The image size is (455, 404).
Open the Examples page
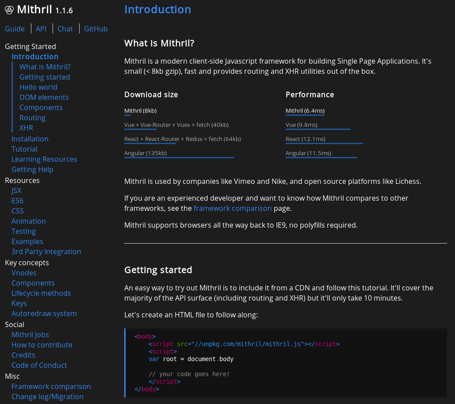[27, 241]
